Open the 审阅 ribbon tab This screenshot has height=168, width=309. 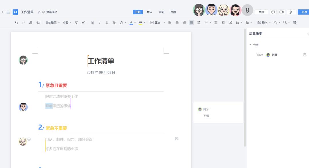click(x=161, y=12)
